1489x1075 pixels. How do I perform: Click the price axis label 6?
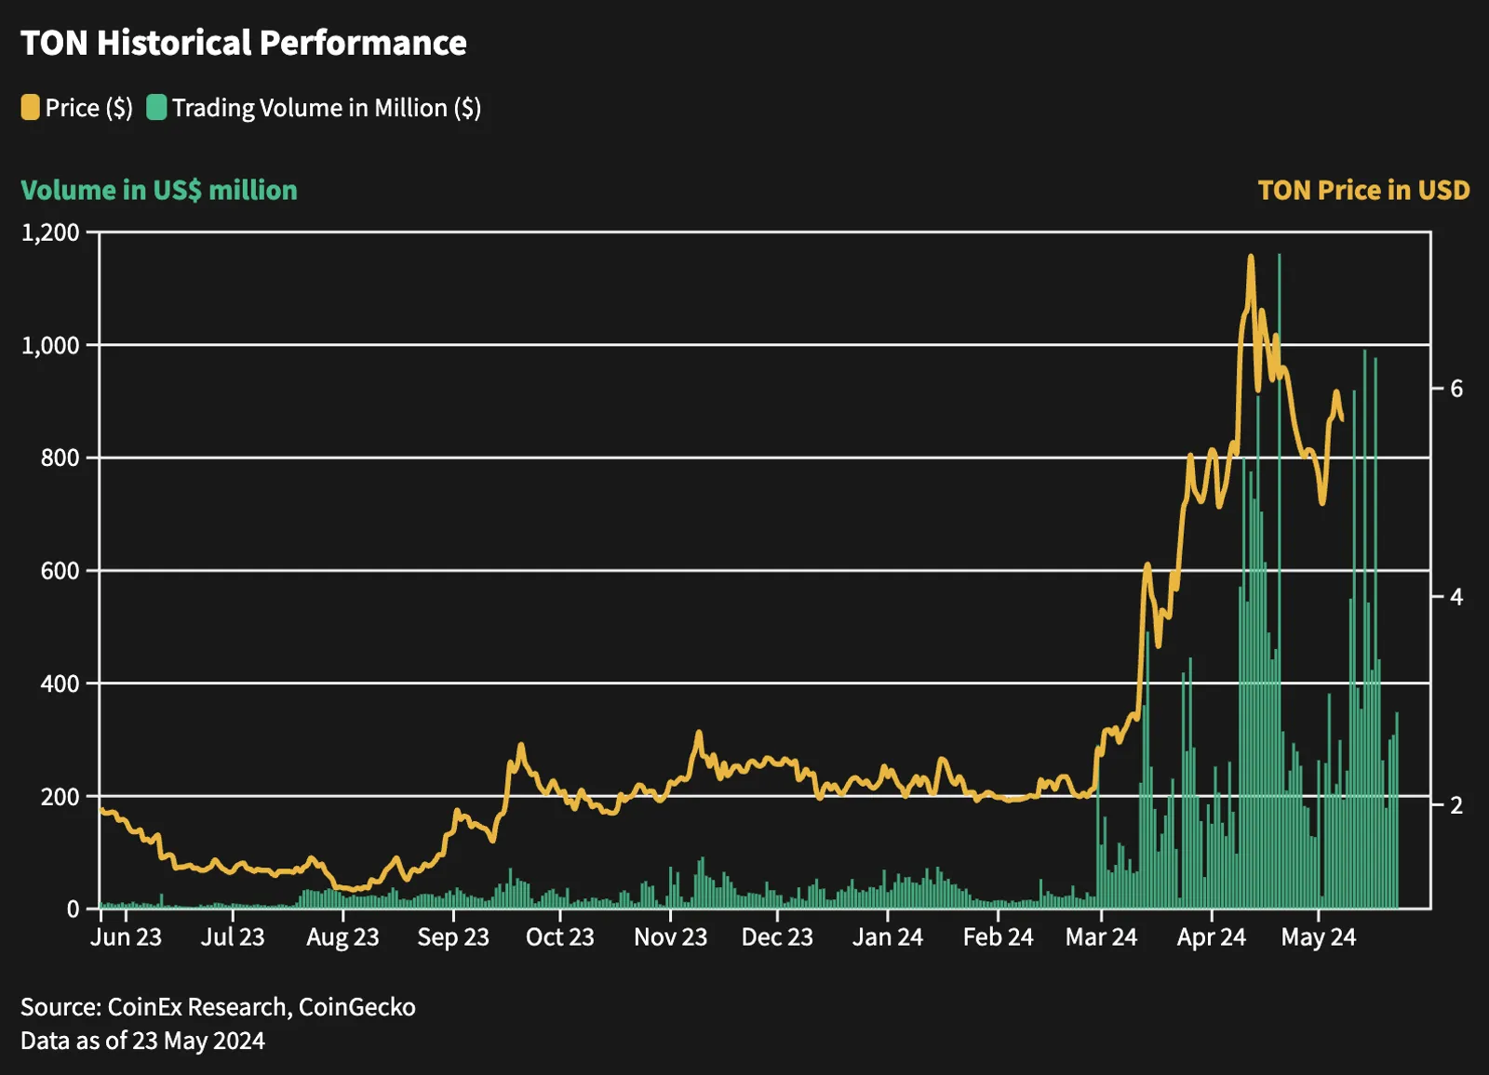(x=1456, y=389)
